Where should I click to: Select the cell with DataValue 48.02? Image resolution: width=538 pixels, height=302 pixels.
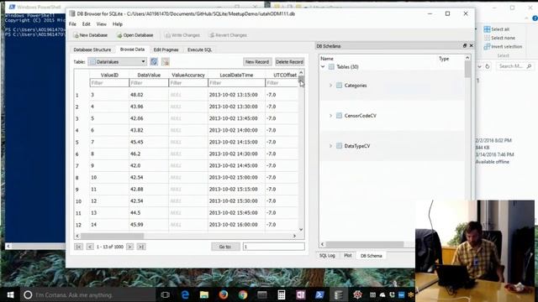[x=149, y=95]
